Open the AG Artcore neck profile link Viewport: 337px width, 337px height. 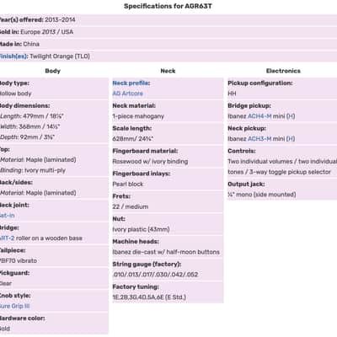128,94
